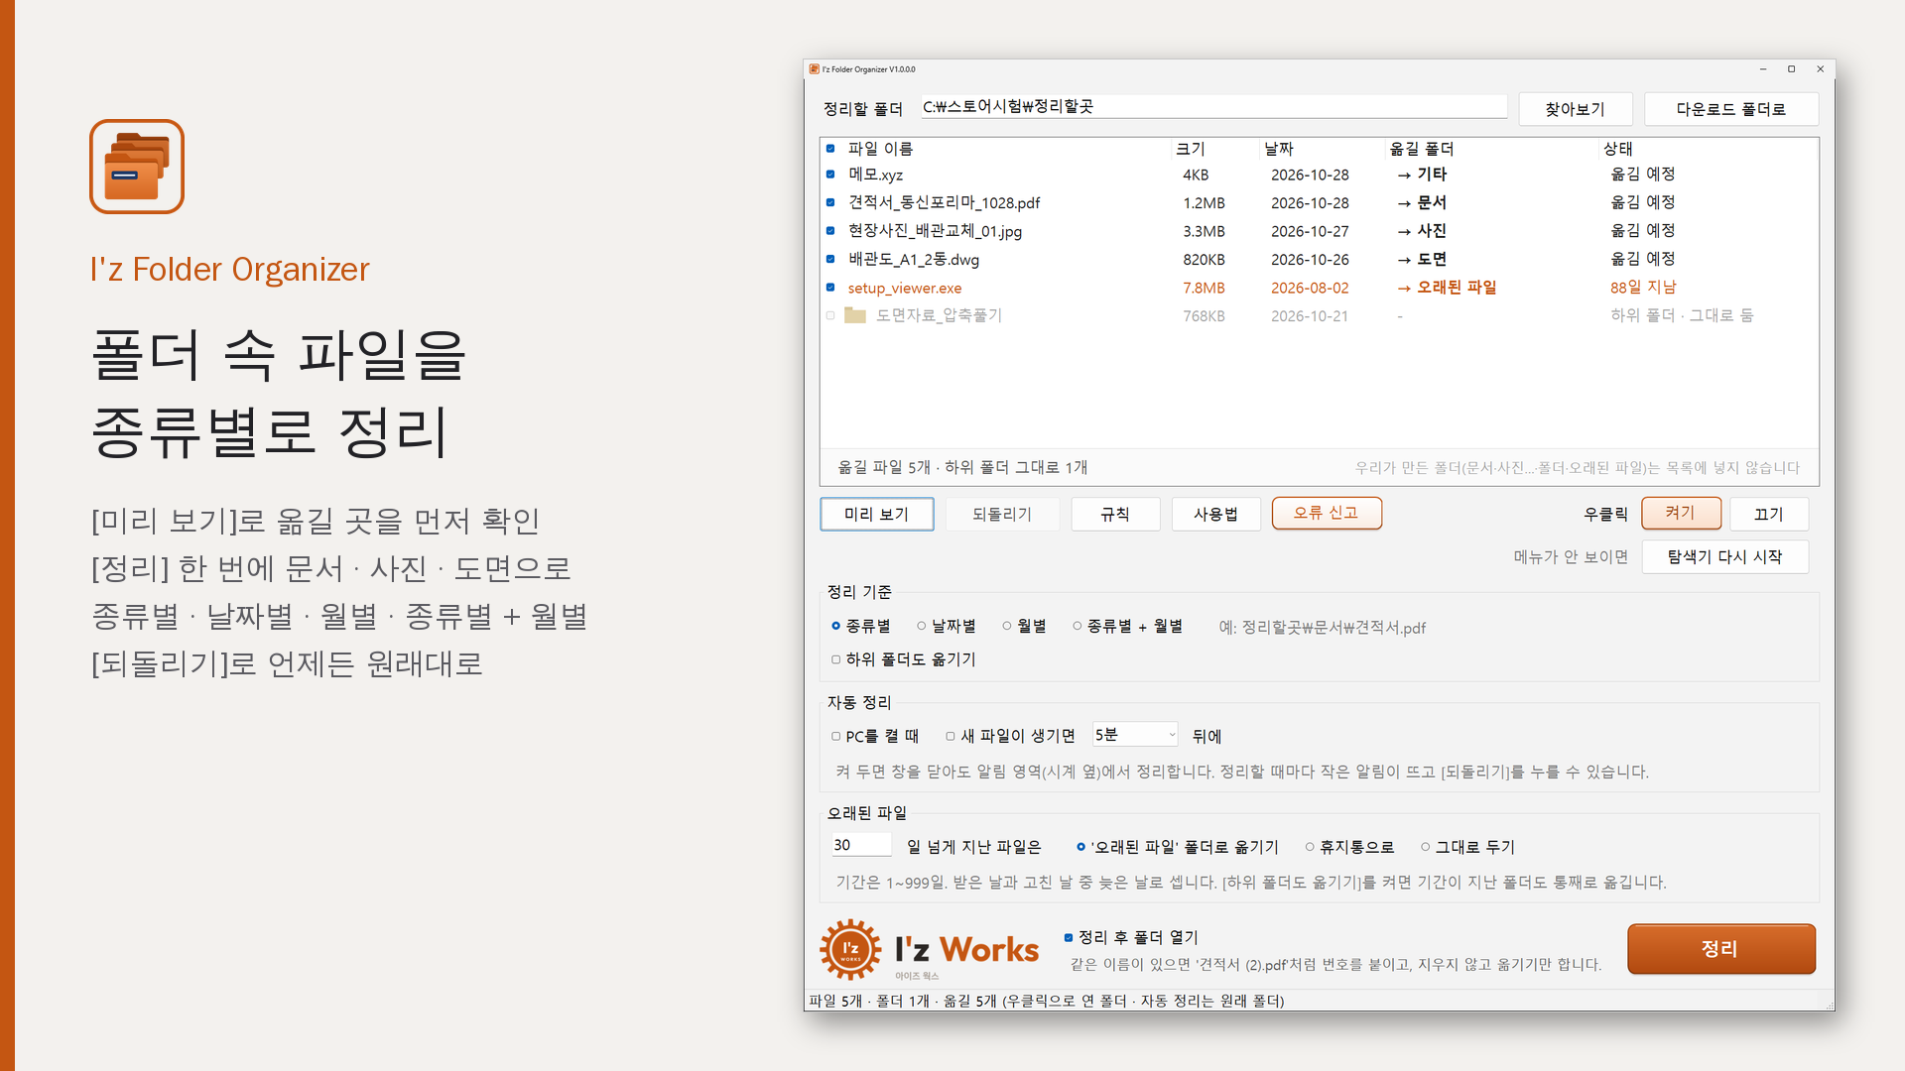Click the folder icon beside 도면자료_압축풀기
This screenshot has height=1071, width=1905.
coord(855,315)
